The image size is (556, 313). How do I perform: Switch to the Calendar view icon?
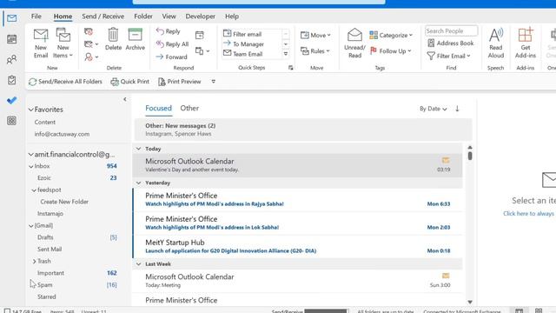[x=11, y=38]
